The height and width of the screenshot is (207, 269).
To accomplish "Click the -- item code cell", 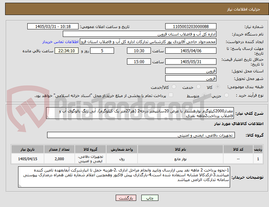I will tap(238, 159).
